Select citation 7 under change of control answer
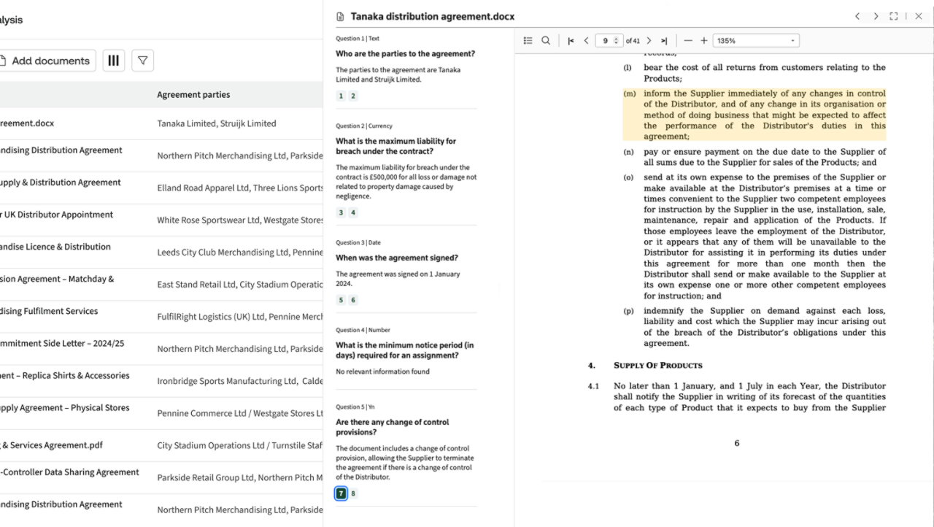This screenshot has height=527, width=934. [341, 493]
